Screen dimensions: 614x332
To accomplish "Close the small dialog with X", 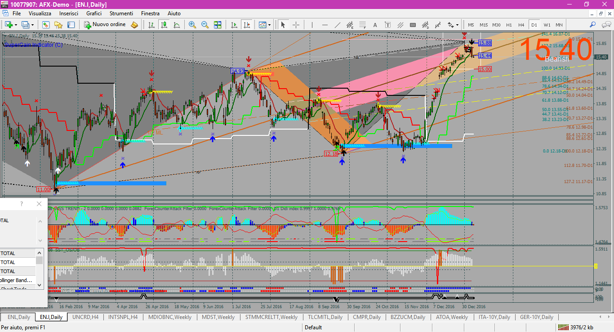I will pos(39,204).
